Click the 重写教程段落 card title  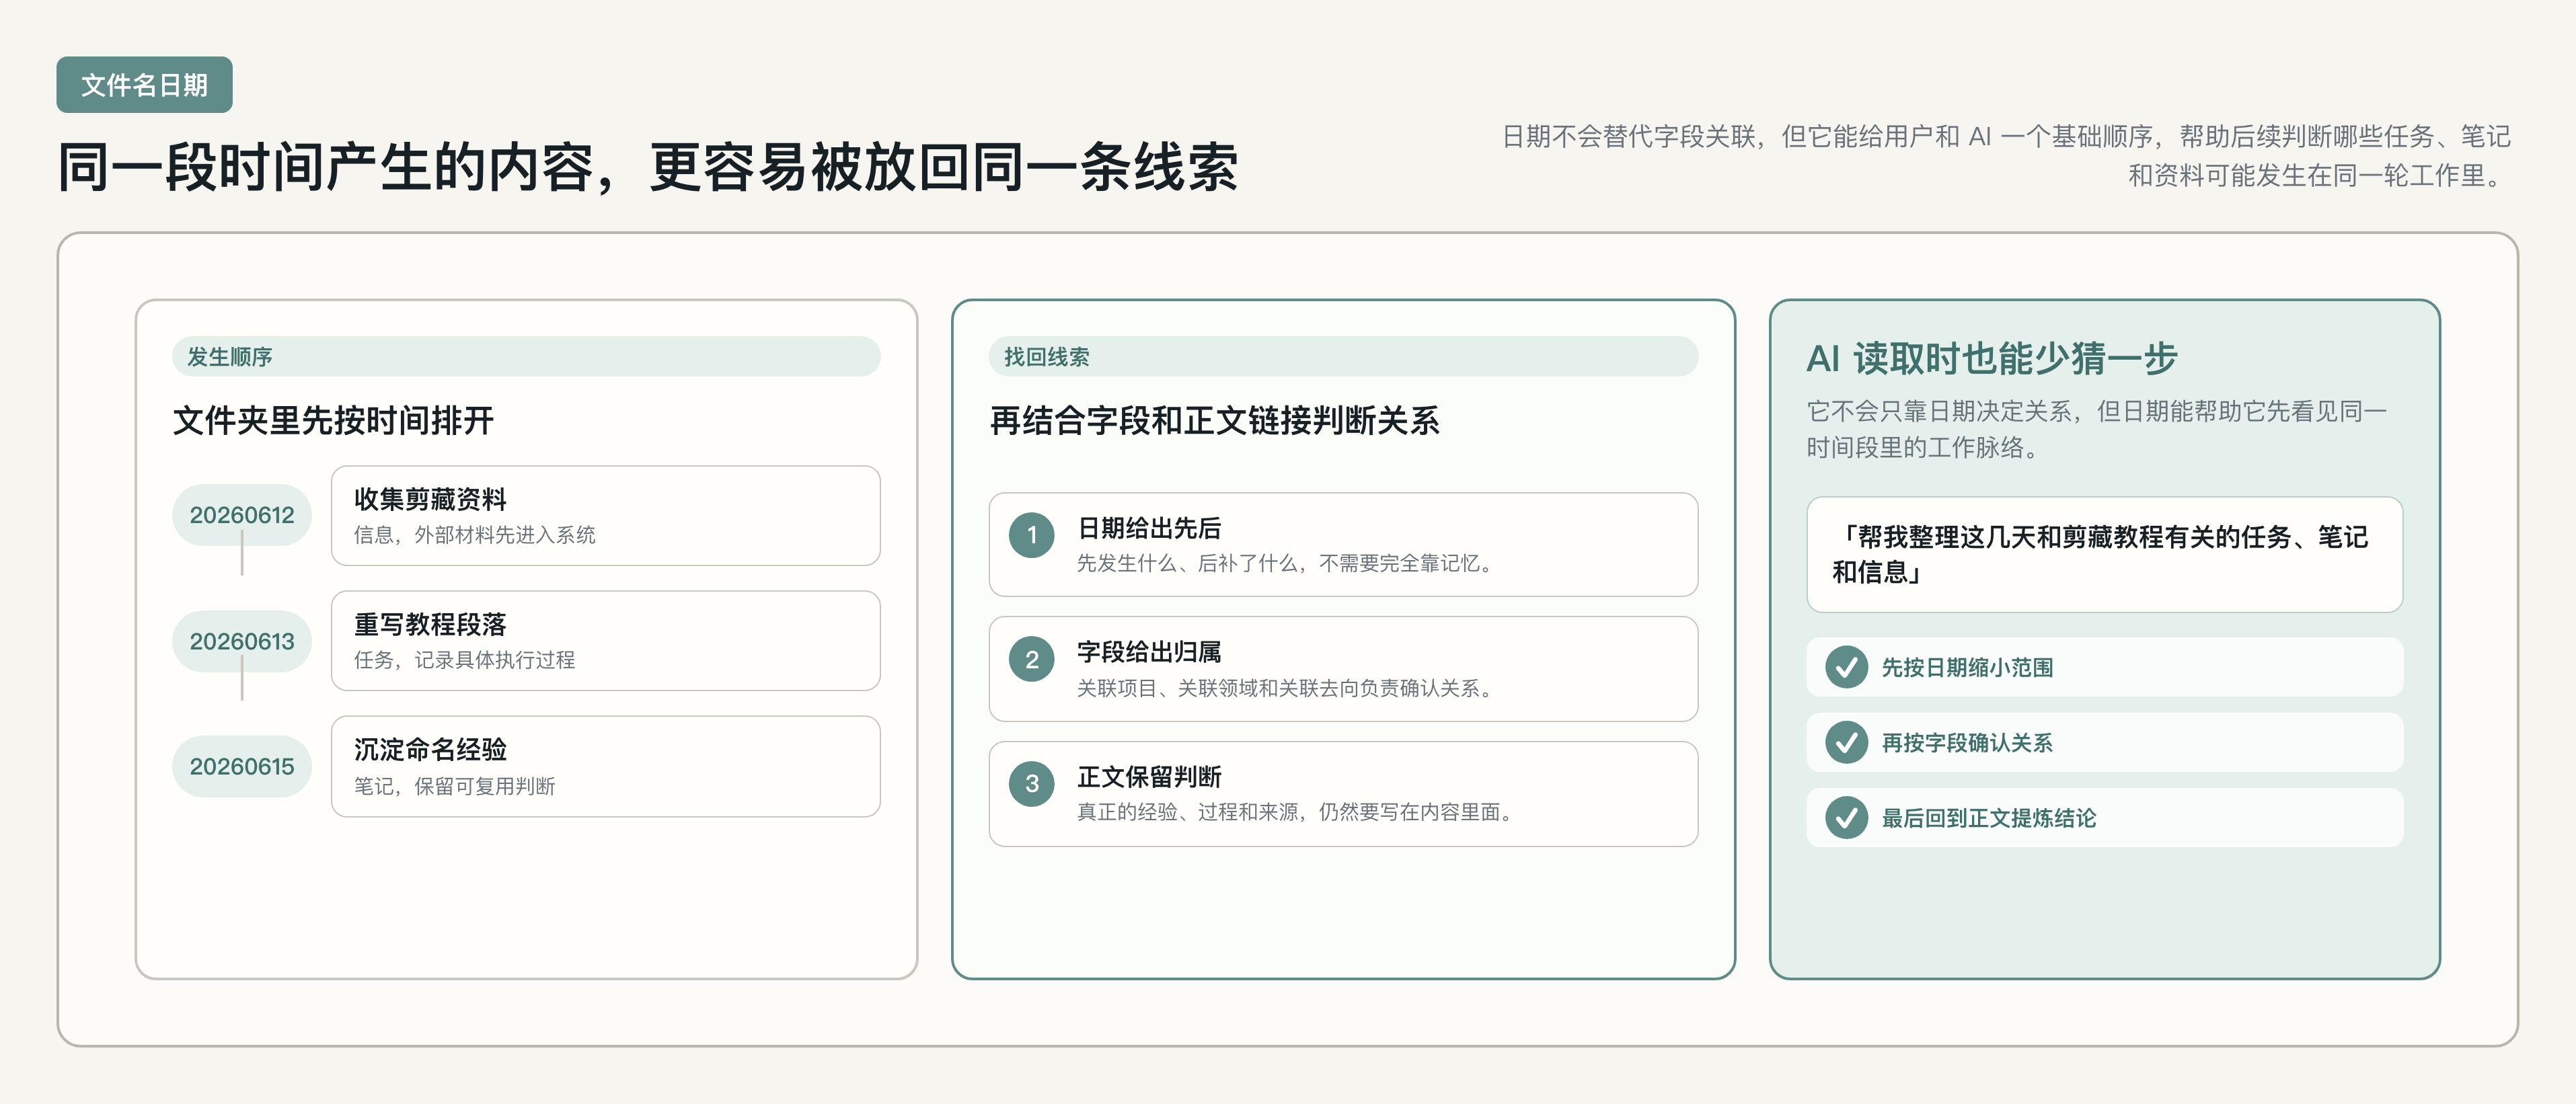point(430,624)
